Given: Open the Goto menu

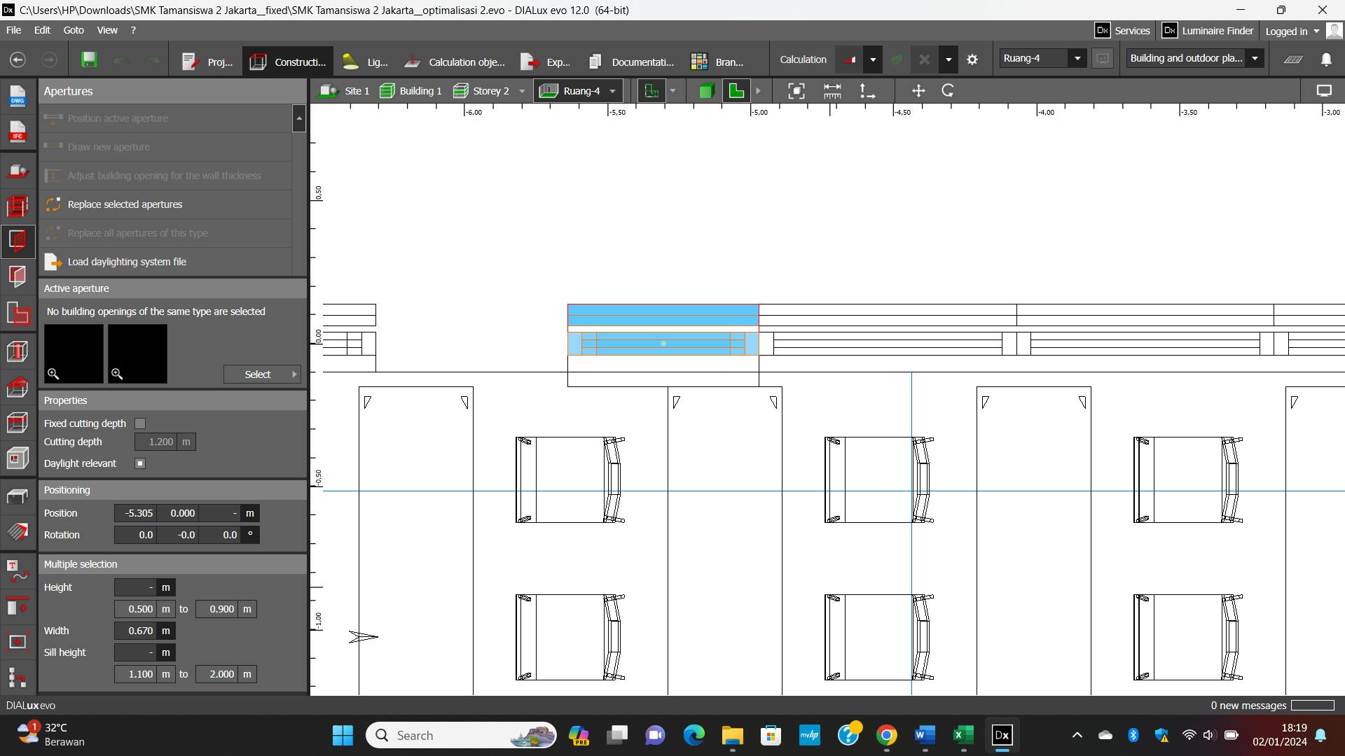Looking at the screenshot, I should tap(73, 30).
